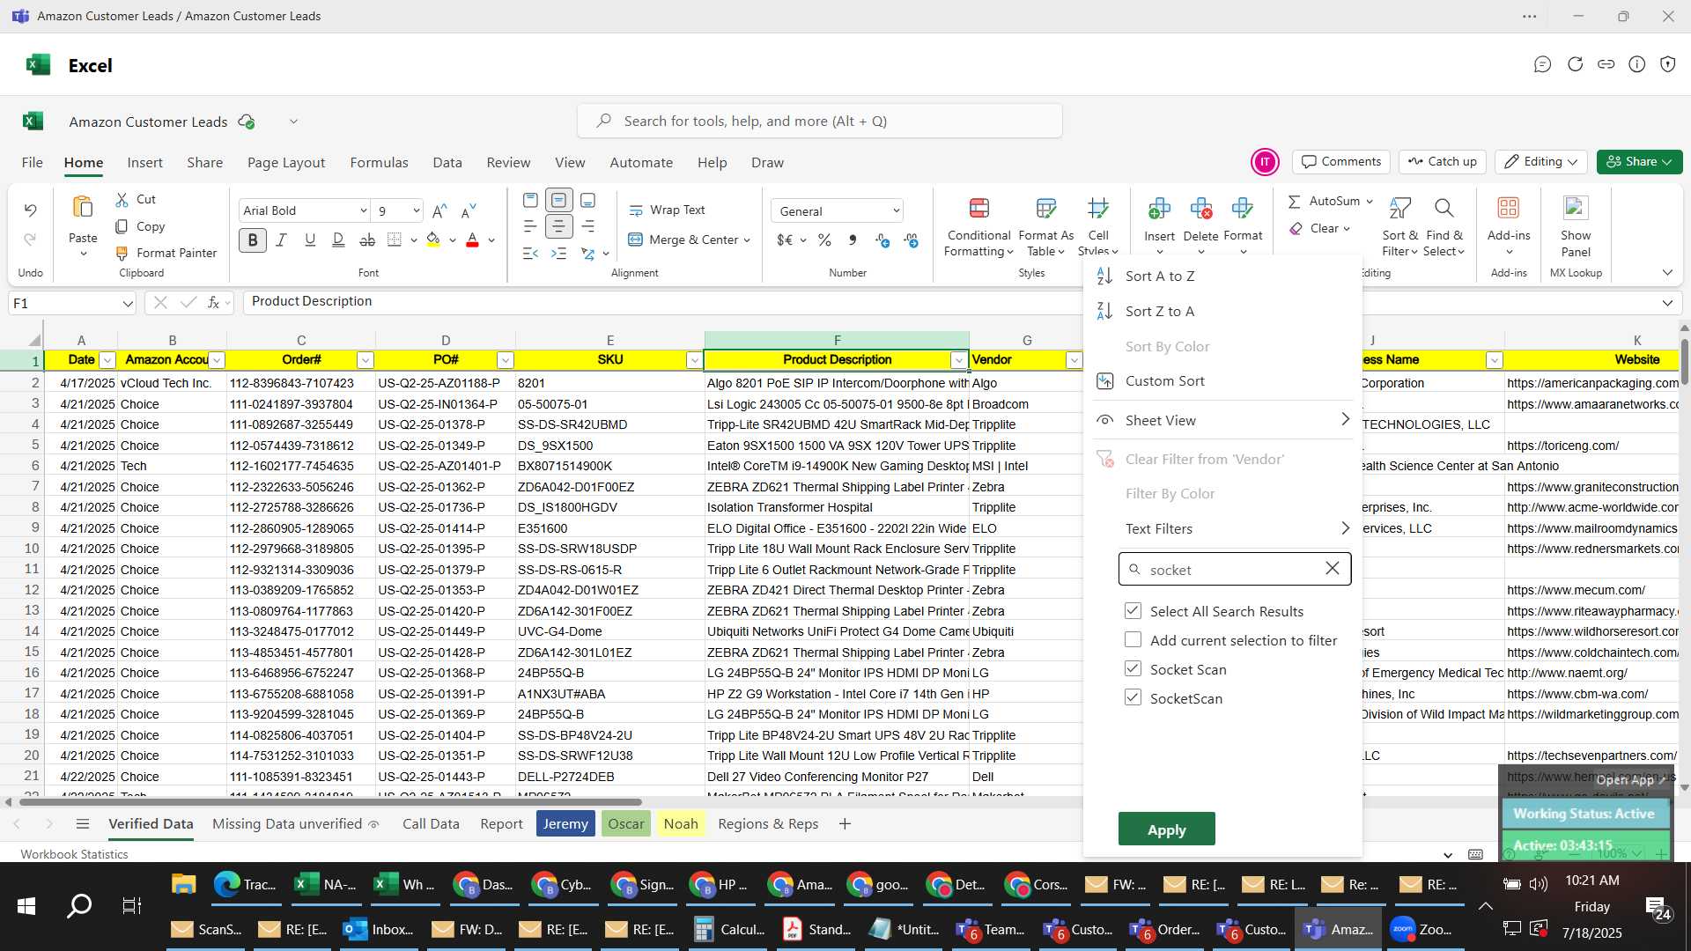1691x951 pixels.
Task: Increase font size icon
Action: 439,210
